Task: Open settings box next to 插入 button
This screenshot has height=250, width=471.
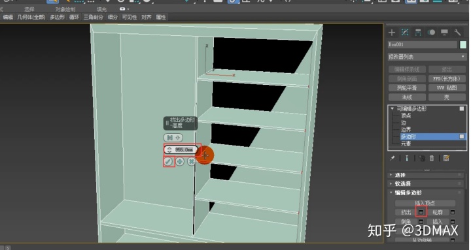Action: (x=453, y=222)
